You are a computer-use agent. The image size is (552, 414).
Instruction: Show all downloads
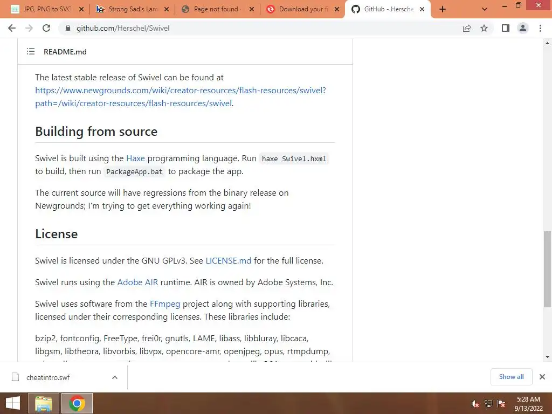point(511,377)
